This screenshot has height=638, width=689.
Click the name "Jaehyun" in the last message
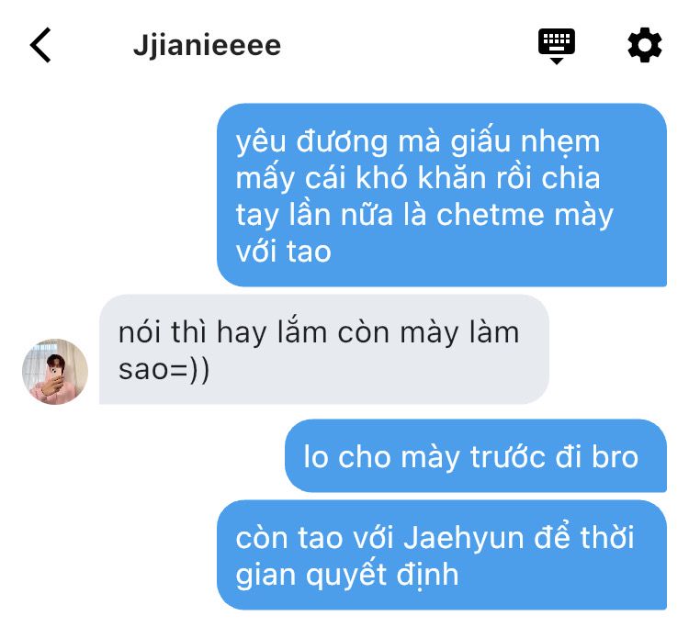pyautogui.click(x=464, y=538)
